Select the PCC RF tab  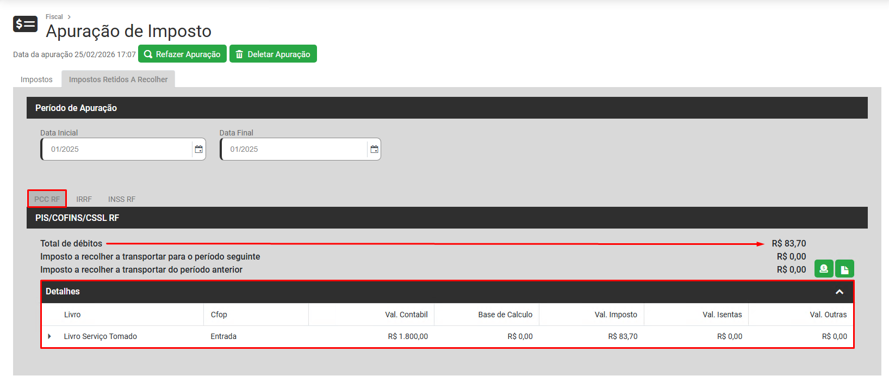click(47, 199)
